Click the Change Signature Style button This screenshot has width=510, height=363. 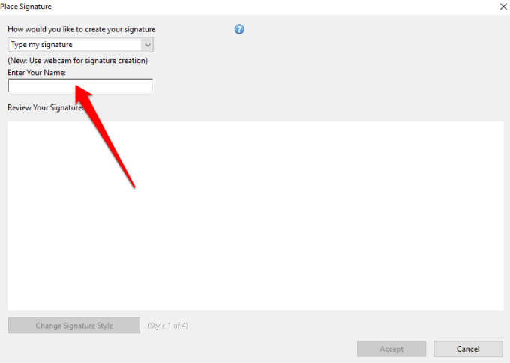(x=74, y=325)
